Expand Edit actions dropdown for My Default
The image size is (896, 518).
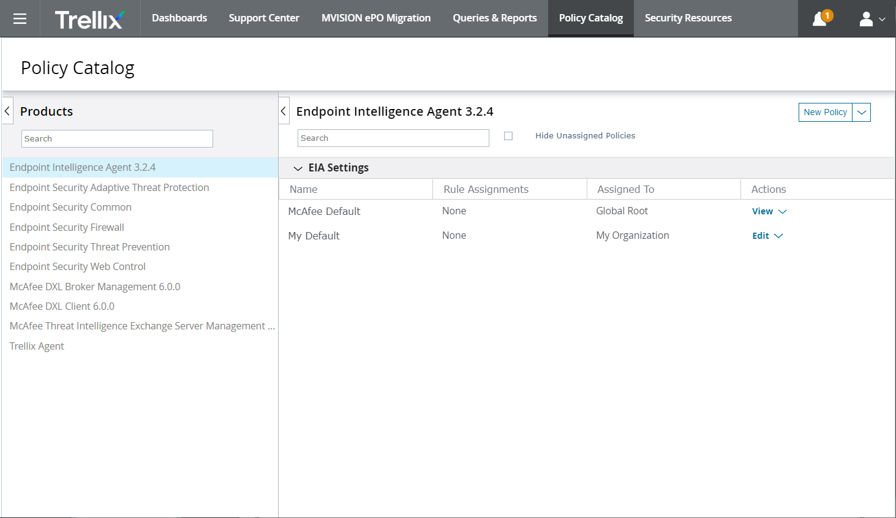[x=778, y=236]
